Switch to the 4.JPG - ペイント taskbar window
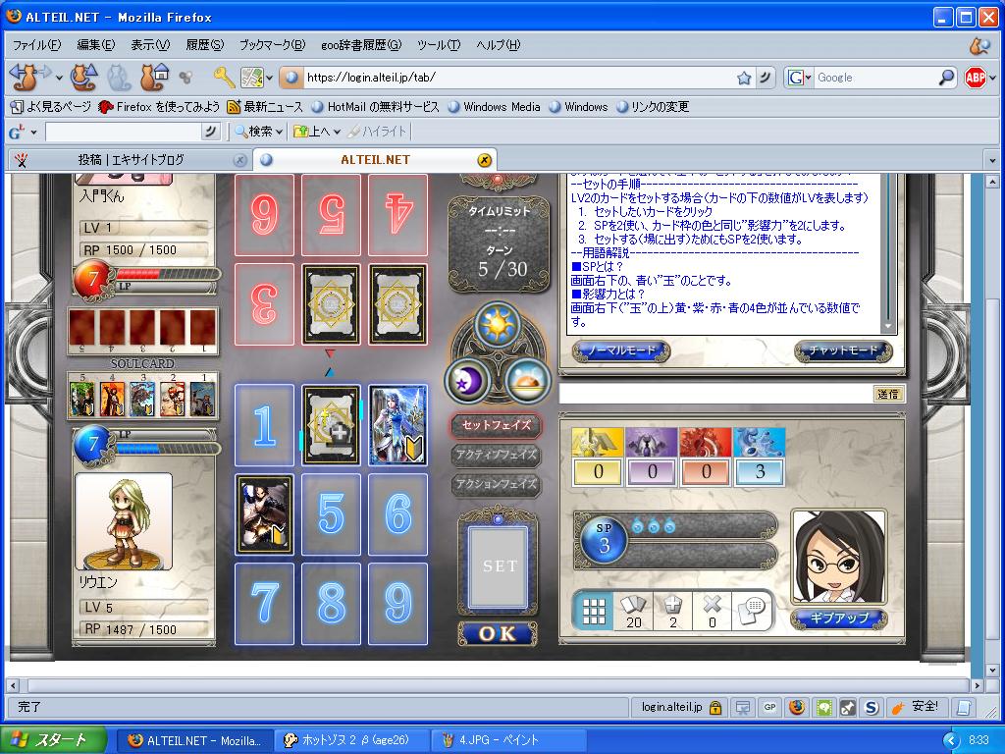The image size is (1005, 754). click(x=509, y=740)
